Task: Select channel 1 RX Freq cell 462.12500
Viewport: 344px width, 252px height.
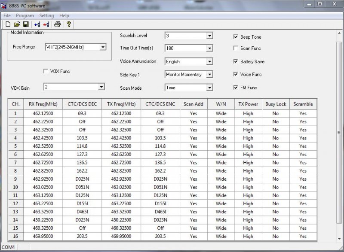Action: pyautogui.click(x=43, y=113)
